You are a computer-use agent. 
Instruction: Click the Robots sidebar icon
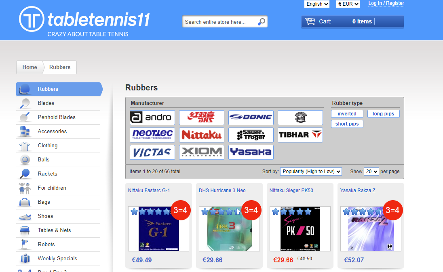[x=25, y=244]
